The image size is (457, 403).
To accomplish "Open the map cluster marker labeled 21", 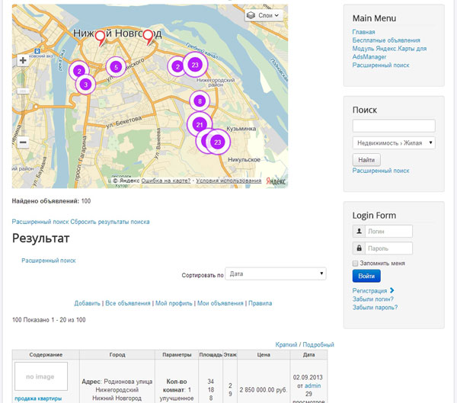I will (199, 124).
